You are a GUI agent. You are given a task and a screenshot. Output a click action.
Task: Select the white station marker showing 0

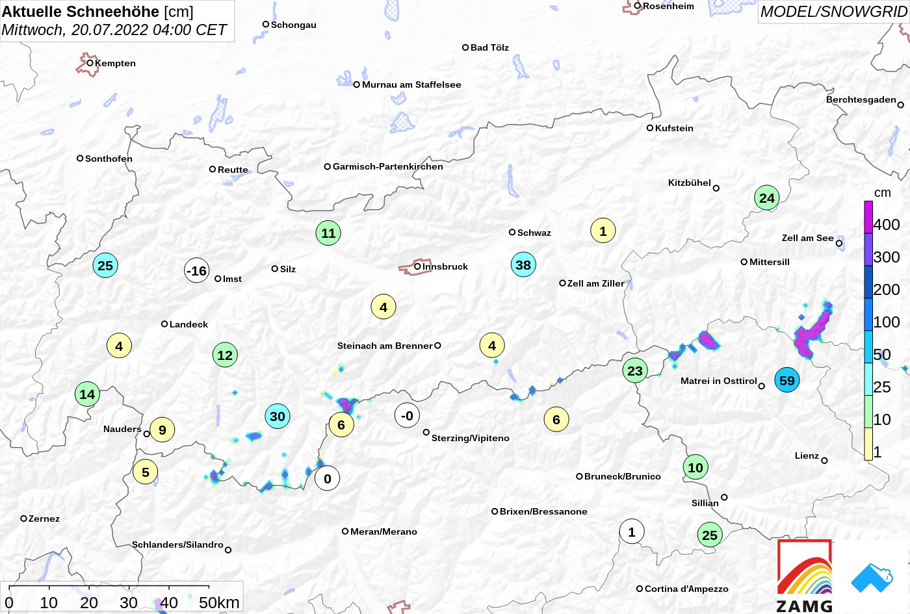(327, 479)
